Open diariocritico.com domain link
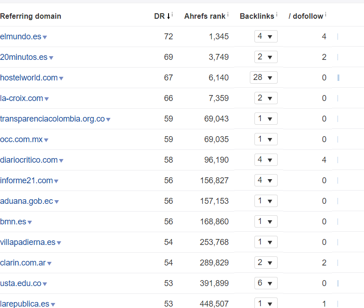Screen dimensions: 364x308 [x=29, y=160]
